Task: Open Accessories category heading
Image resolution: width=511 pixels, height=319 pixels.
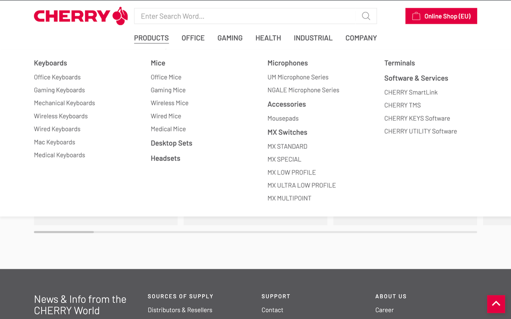Action: coord(287,104)
